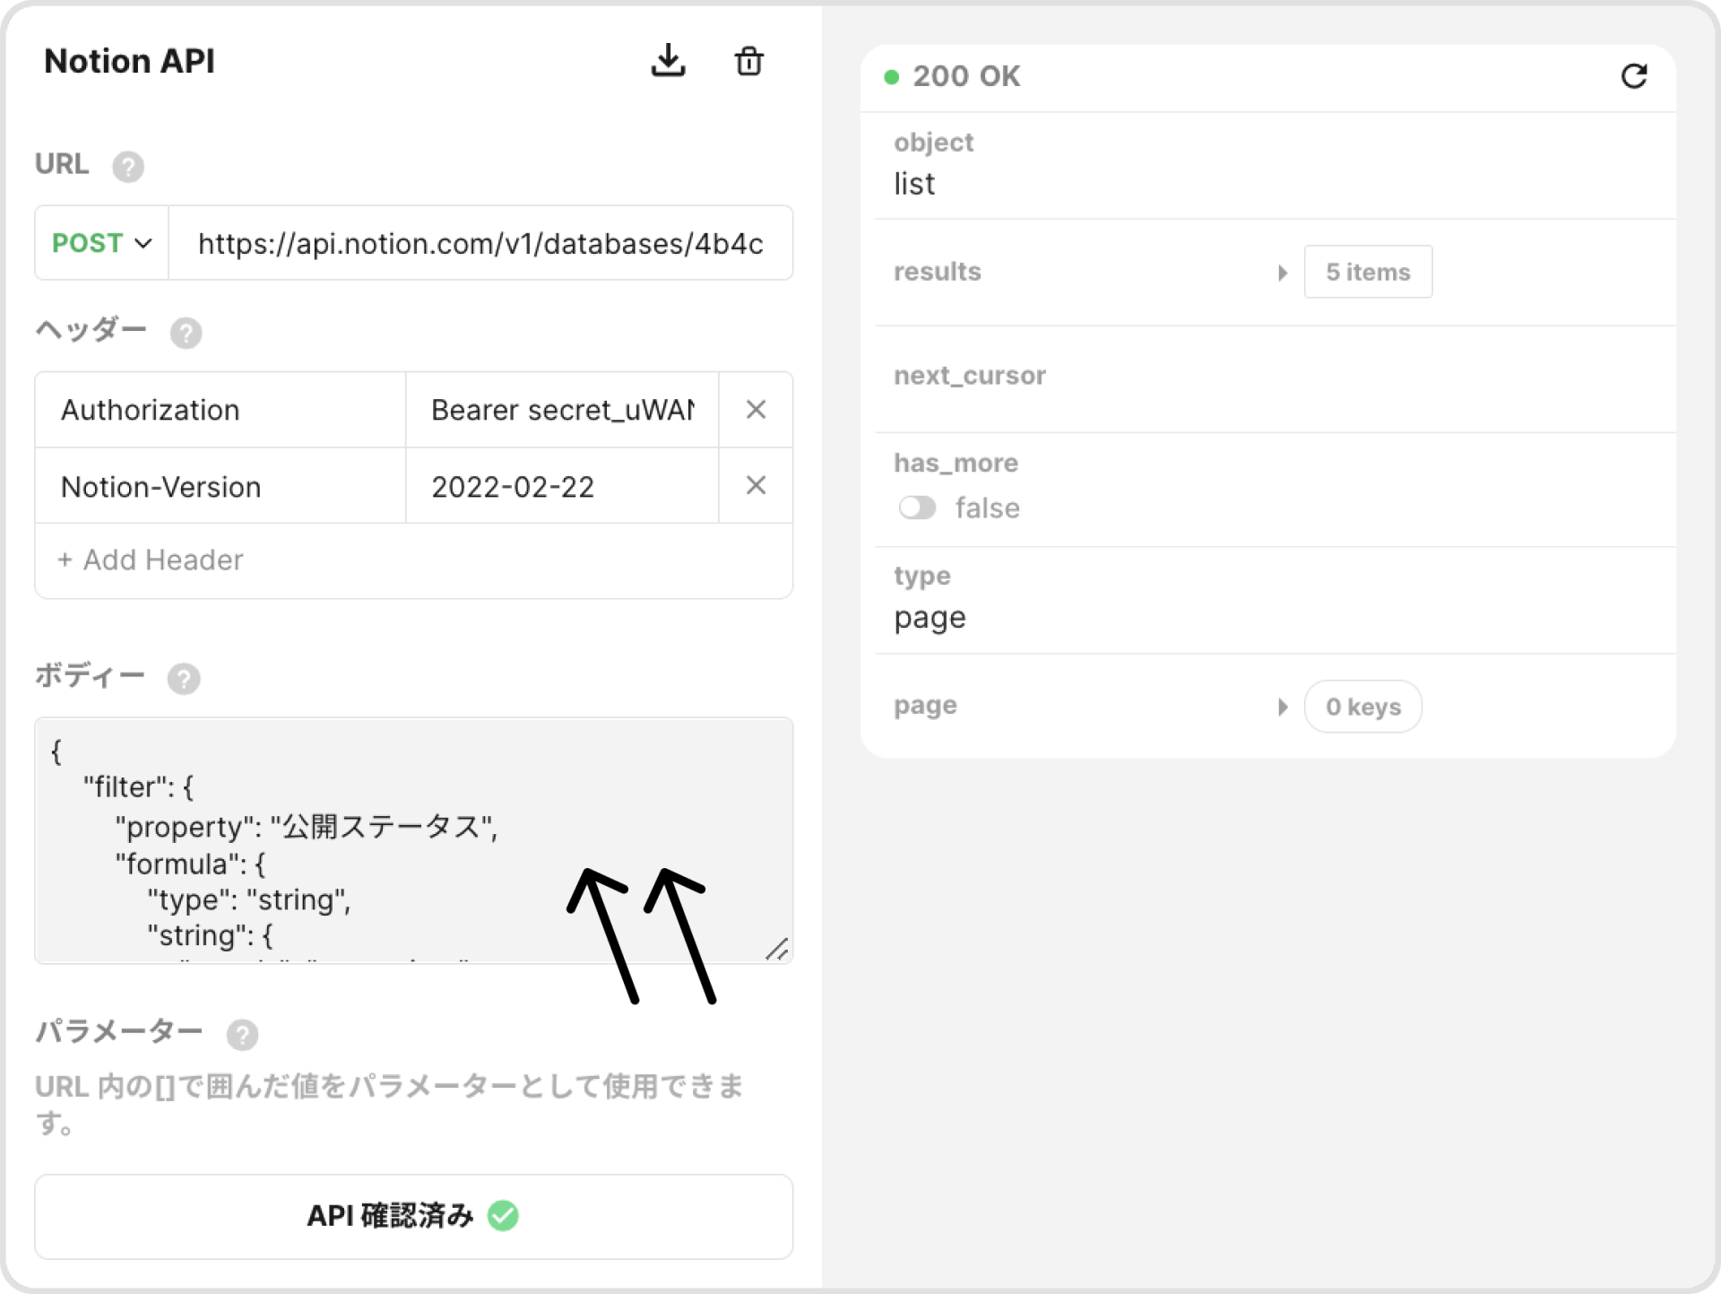
Task: Refresh the 200 OK response
Action: 1635,76
